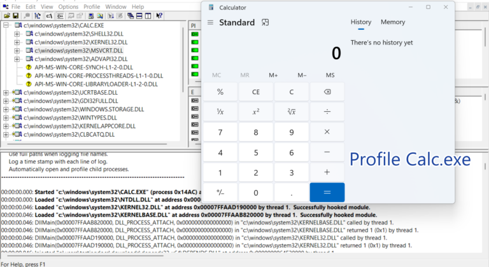
Task: Click the square root key in Calculator
Action: [x=292, y=112]
